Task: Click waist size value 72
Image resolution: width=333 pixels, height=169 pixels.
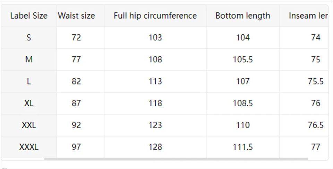Action: coord(76,38)
